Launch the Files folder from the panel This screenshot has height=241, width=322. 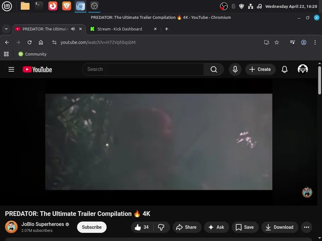[x=25, y=6]
